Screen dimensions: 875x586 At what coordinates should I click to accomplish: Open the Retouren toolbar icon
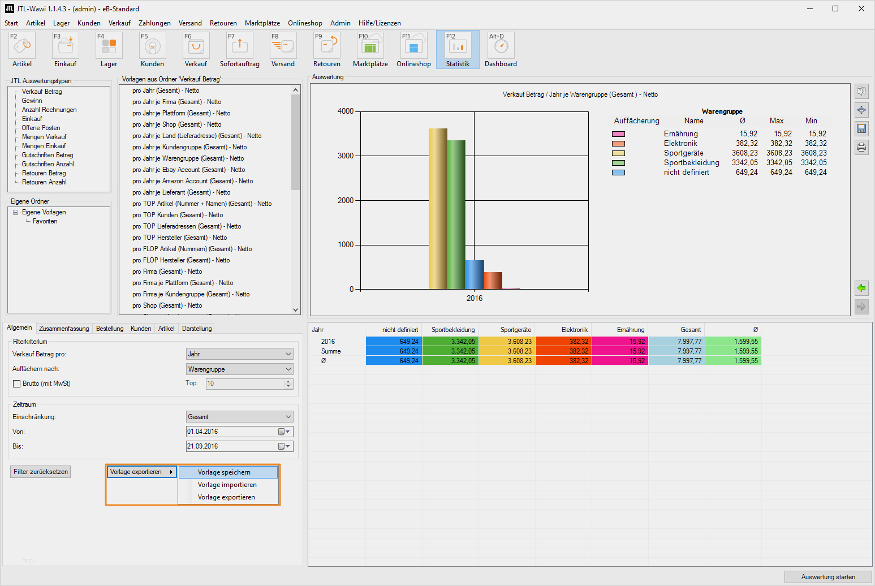tap(327, 45)
